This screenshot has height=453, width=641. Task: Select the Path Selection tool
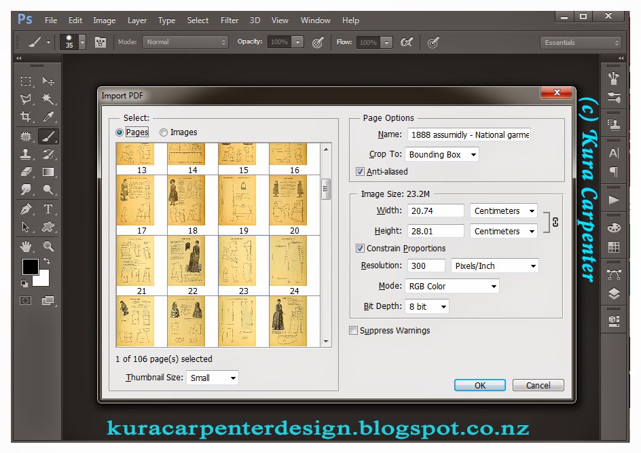pyautogui.click(x=26, y=227)
